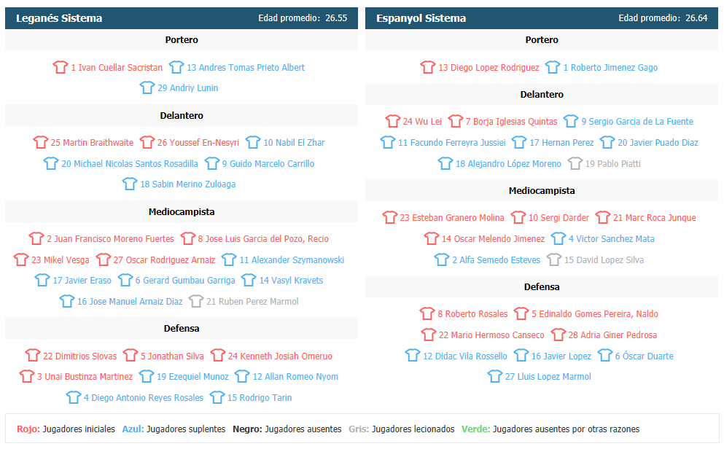This screenshot has height=449, width=724.
Task: Click the Delantero section heading under Espanyol
Action: point(542,94)
